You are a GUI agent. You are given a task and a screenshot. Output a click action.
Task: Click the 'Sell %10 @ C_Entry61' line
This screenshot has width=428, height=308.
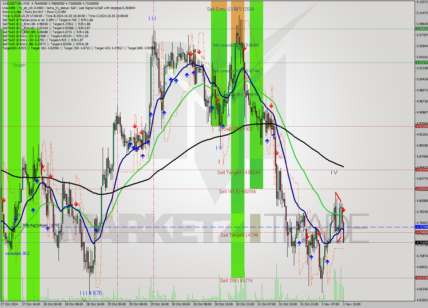46,28
